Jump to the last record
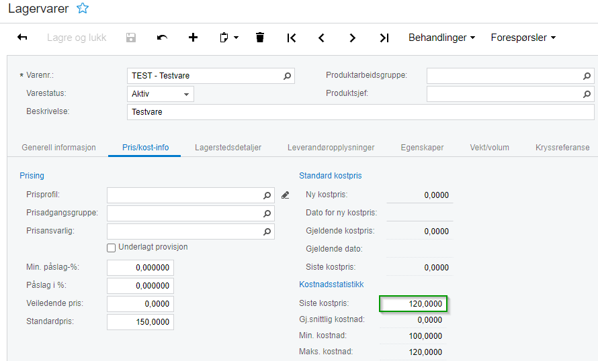598x361 pixels. pyautogui.click(x=384, y=38)
